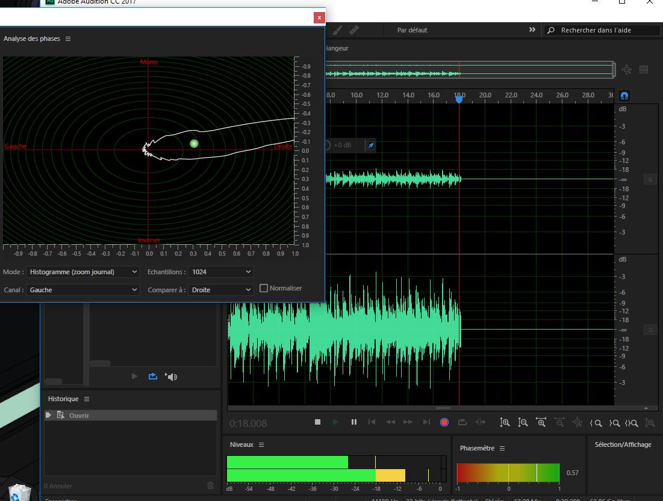This screenshot has width=663, height=501.
Task: Open the Echantillons dropdown set to 1024
Action: click(x=220, y=272)
